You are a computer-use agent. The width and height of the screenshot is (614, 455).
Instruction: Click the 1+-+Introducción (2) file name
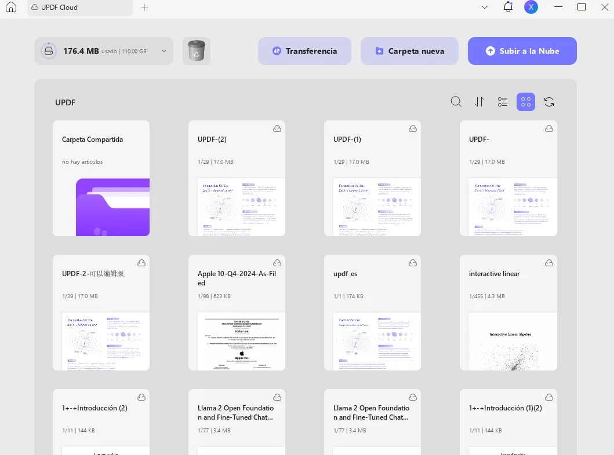[x=95, y=408]
